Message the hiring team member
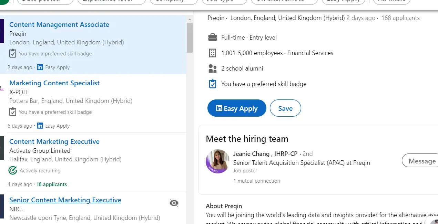This screenshot has width=438, height=224. tap(420, 161)
